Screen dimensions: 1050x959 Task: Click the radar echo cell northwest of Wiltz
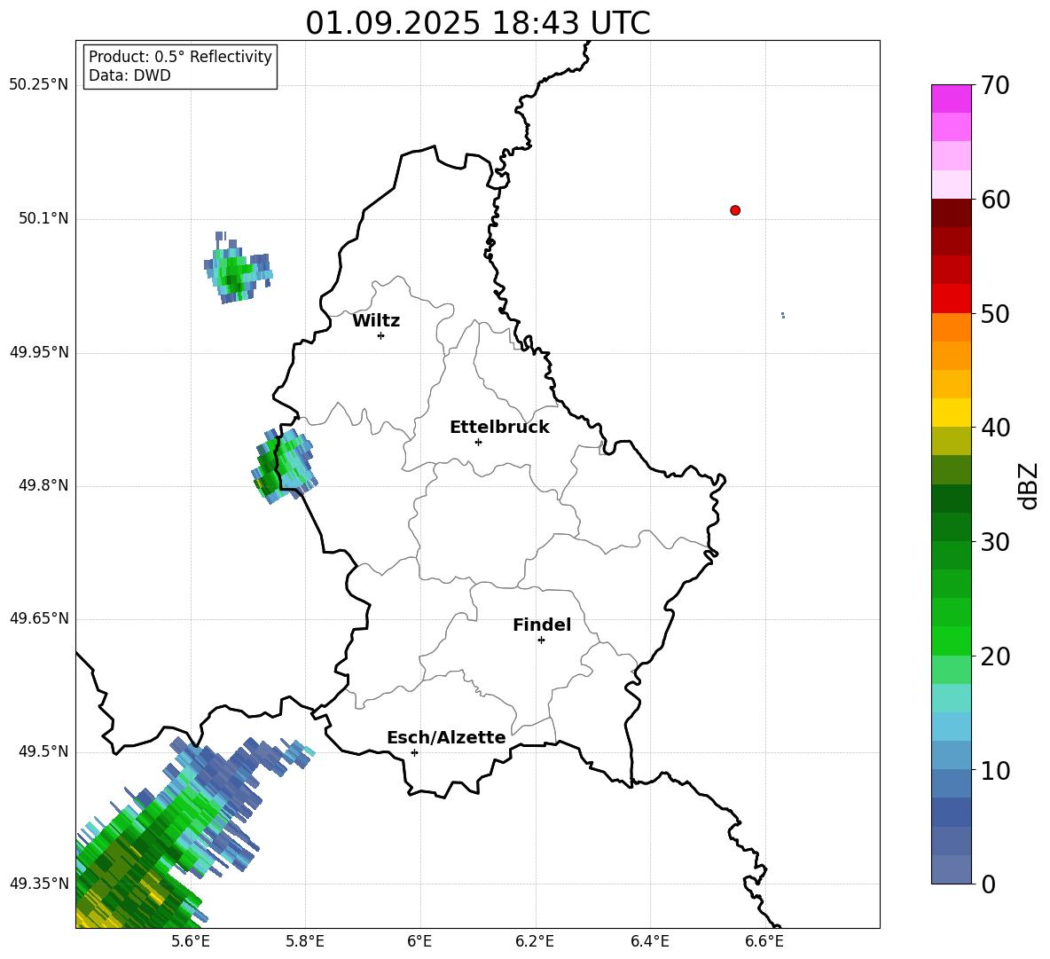point(238,270)
